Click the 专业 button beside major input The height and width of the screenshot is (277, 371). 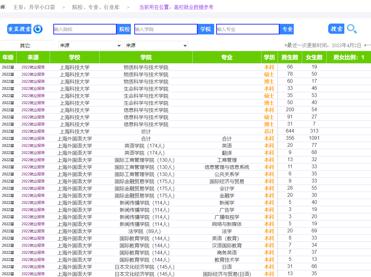(287, 29)
